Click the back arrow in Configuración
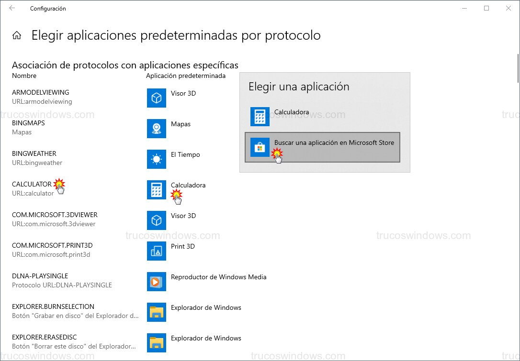520x361 pixels. click(x=11, y=8)
